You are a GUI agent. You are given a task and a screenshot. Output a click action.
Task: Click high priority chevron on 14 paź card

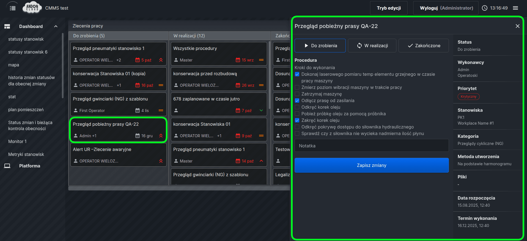coord(261,161)
